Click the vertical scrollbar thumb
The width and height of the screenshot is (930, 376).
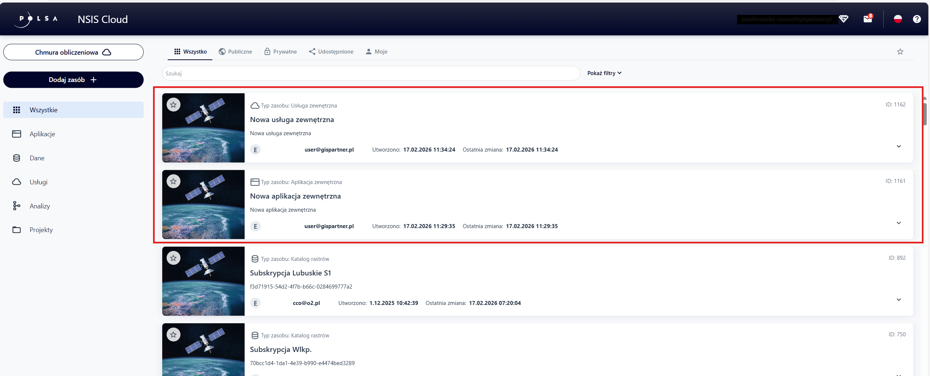tap(925, 114)
